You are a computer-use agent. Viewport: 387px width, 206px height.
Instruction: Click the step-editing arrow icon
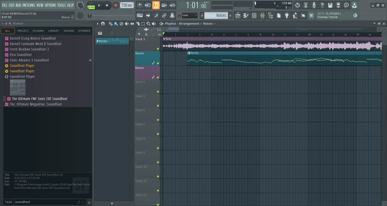click(148, 16)
